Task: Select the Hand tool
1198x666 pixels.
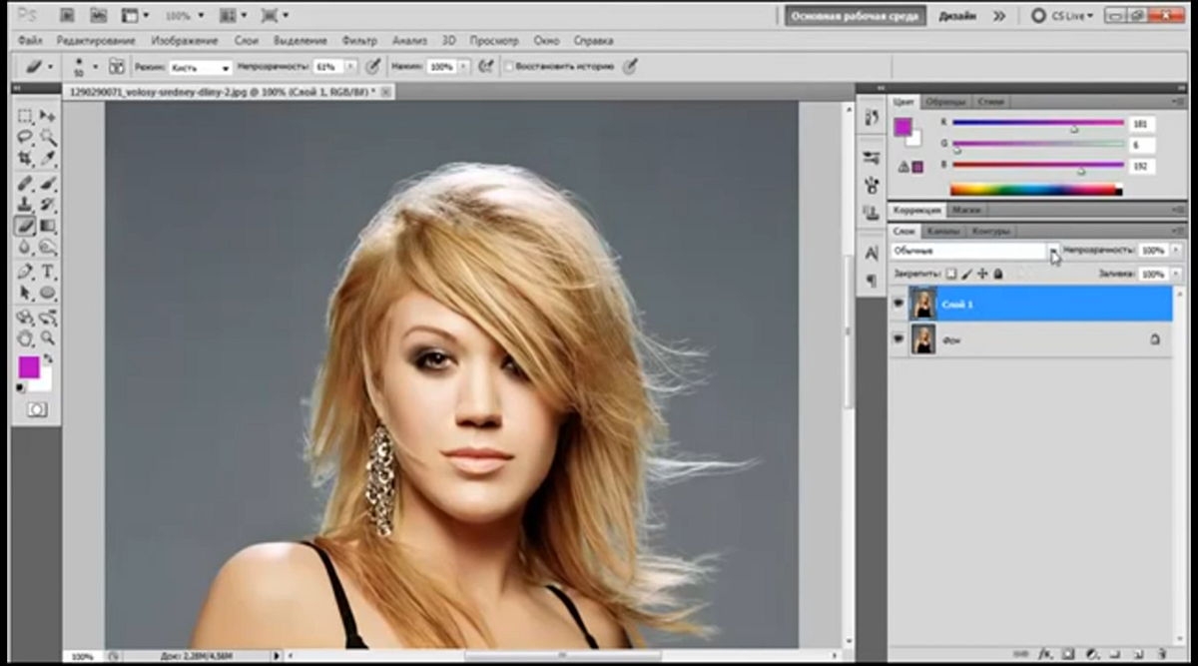Action: pos(26,338)
